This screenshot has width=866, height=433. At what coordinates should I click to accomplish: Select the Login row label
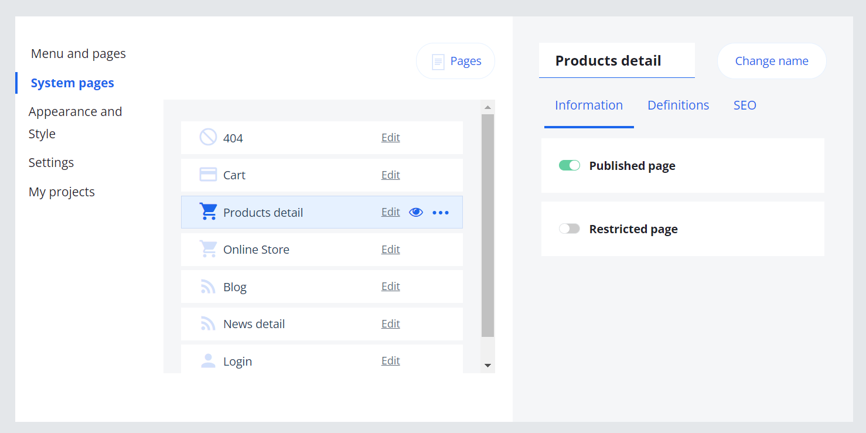pyautogui.click(x=237, y=362)
